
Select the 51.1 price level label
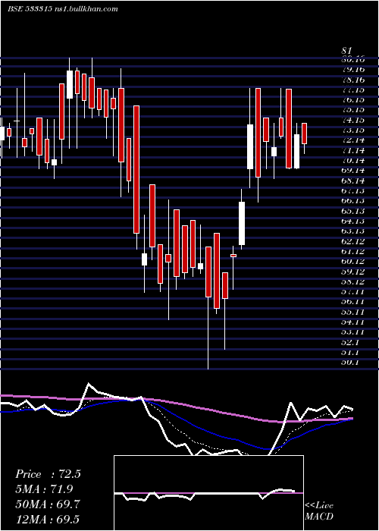click(x=350, y=352)
